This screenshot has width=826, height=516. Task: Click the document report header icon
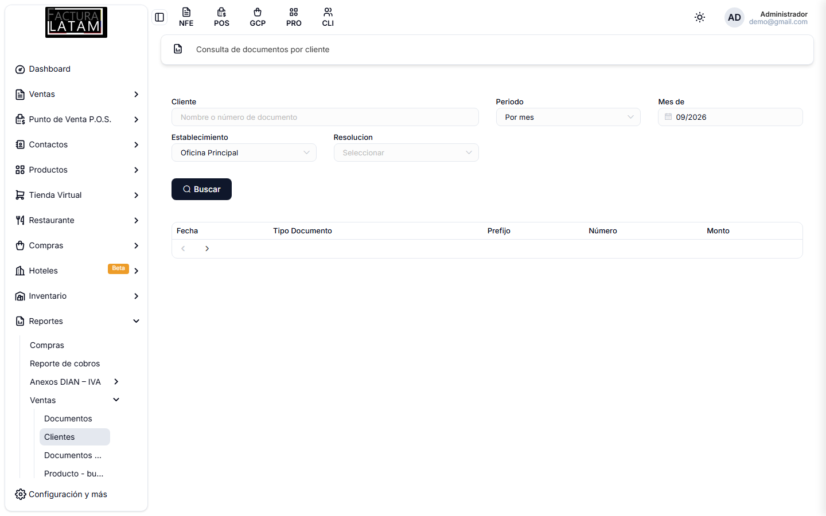click(x=178, y=49)
